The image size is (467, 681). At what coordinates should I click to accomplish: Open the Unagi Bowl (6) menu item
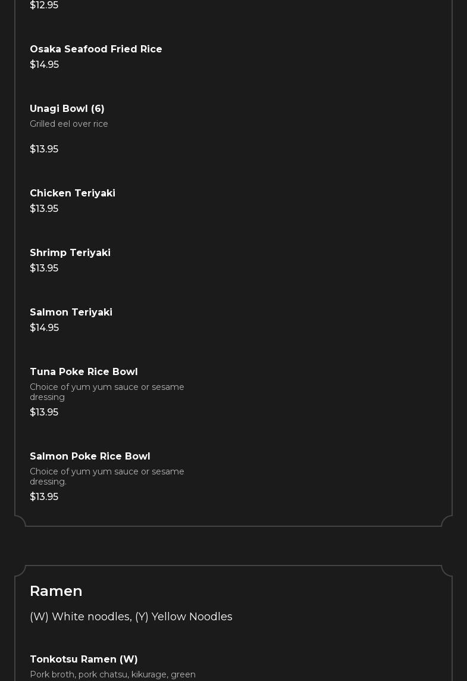tap(67, 109)
